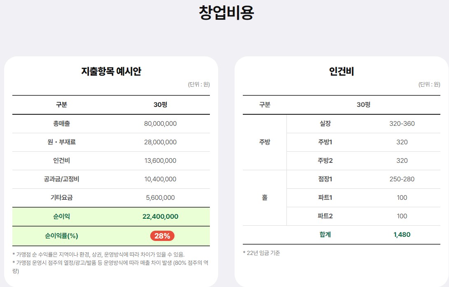Click the 주방 category cell
The image size is (449, 287).
[x=265, y=142]
